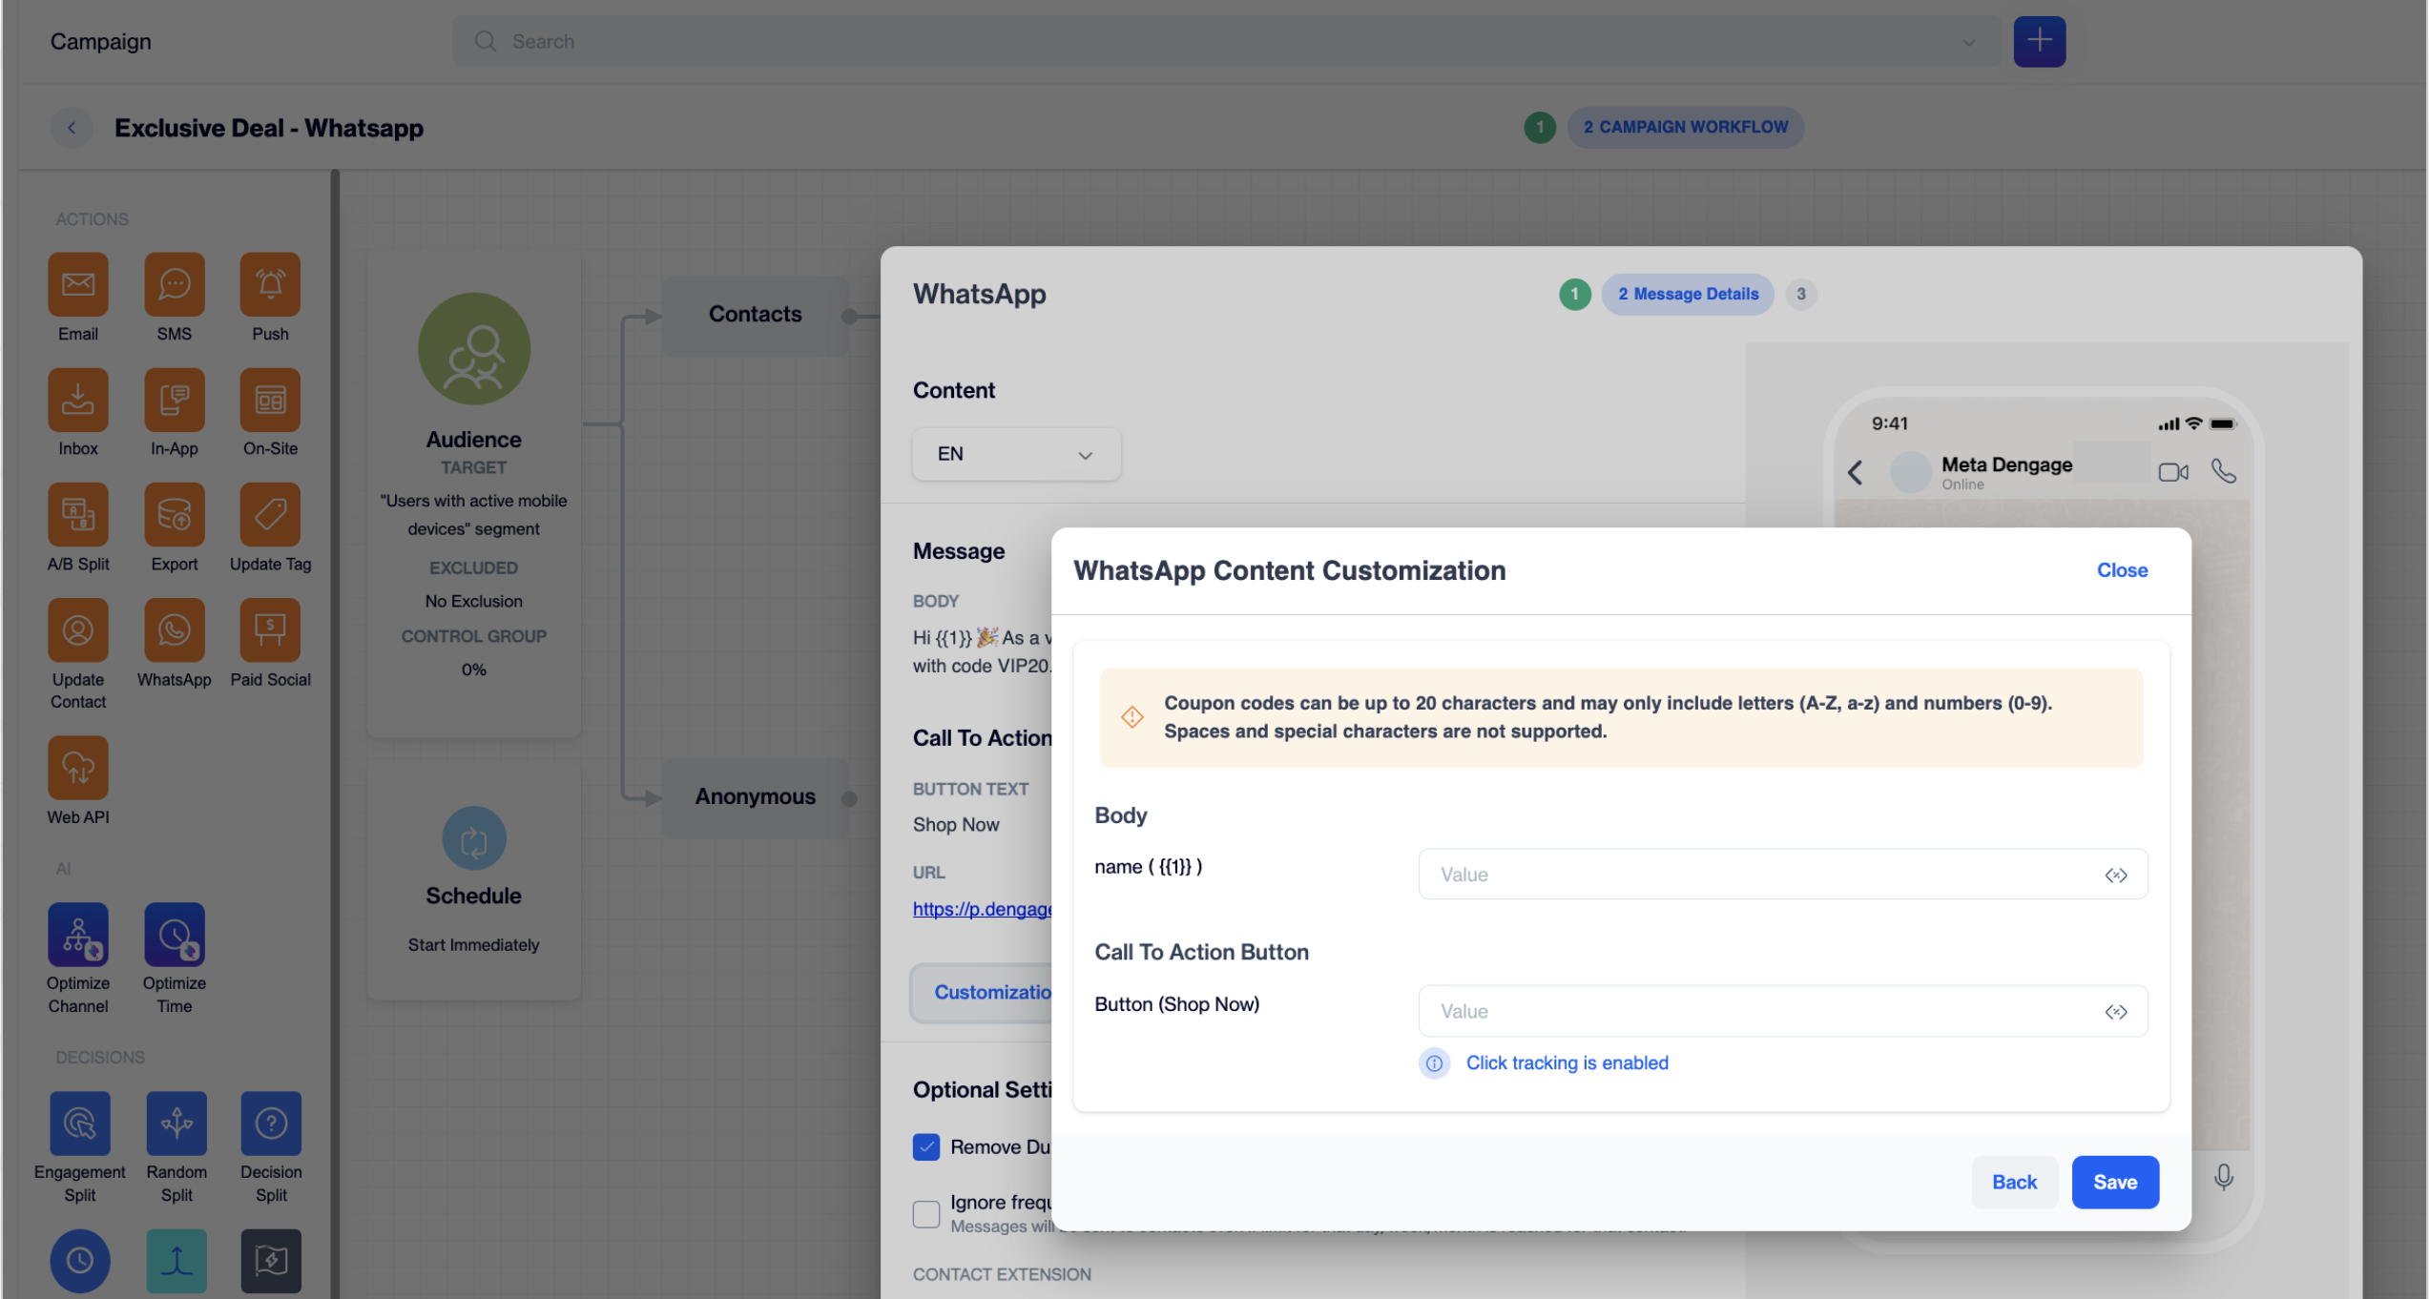Image resolution: width=2429 pixels, height=1299 pixels.
Task: Insert variable in Button Shop Now field
Action: pos(2115,1012)
